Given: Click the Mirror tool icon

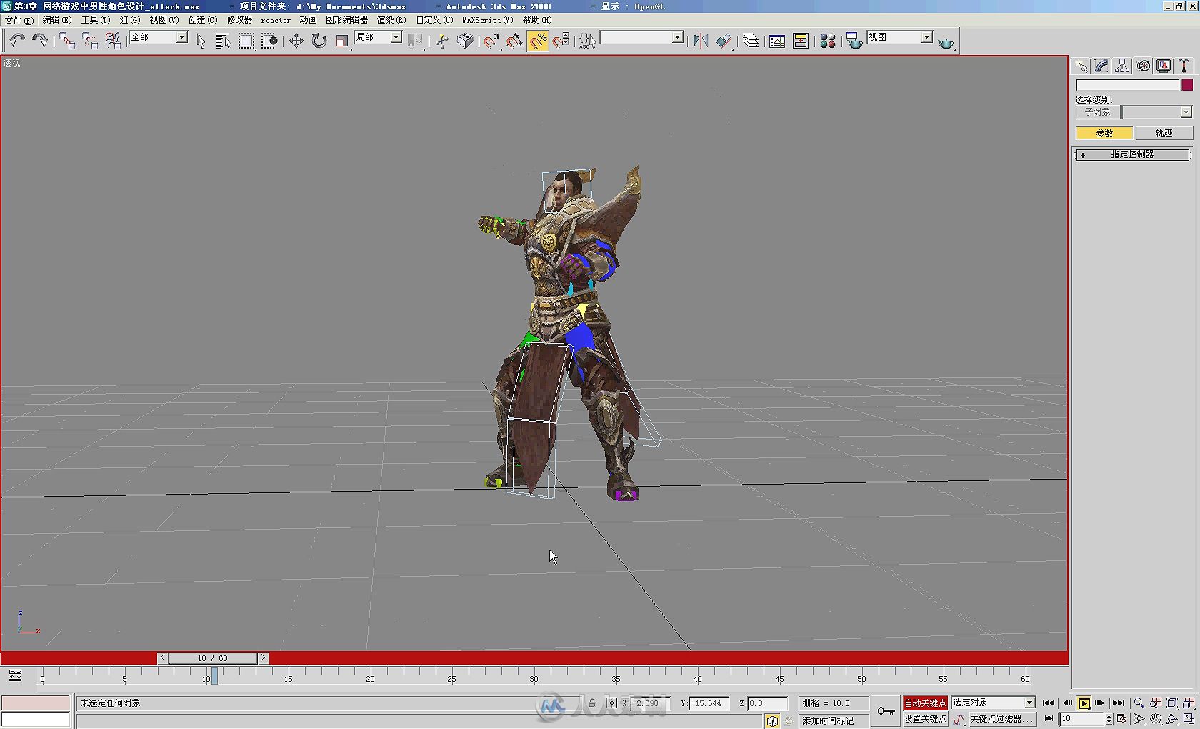Looking at the screenshot, I should pyautogui.click(x=701, y=41).
